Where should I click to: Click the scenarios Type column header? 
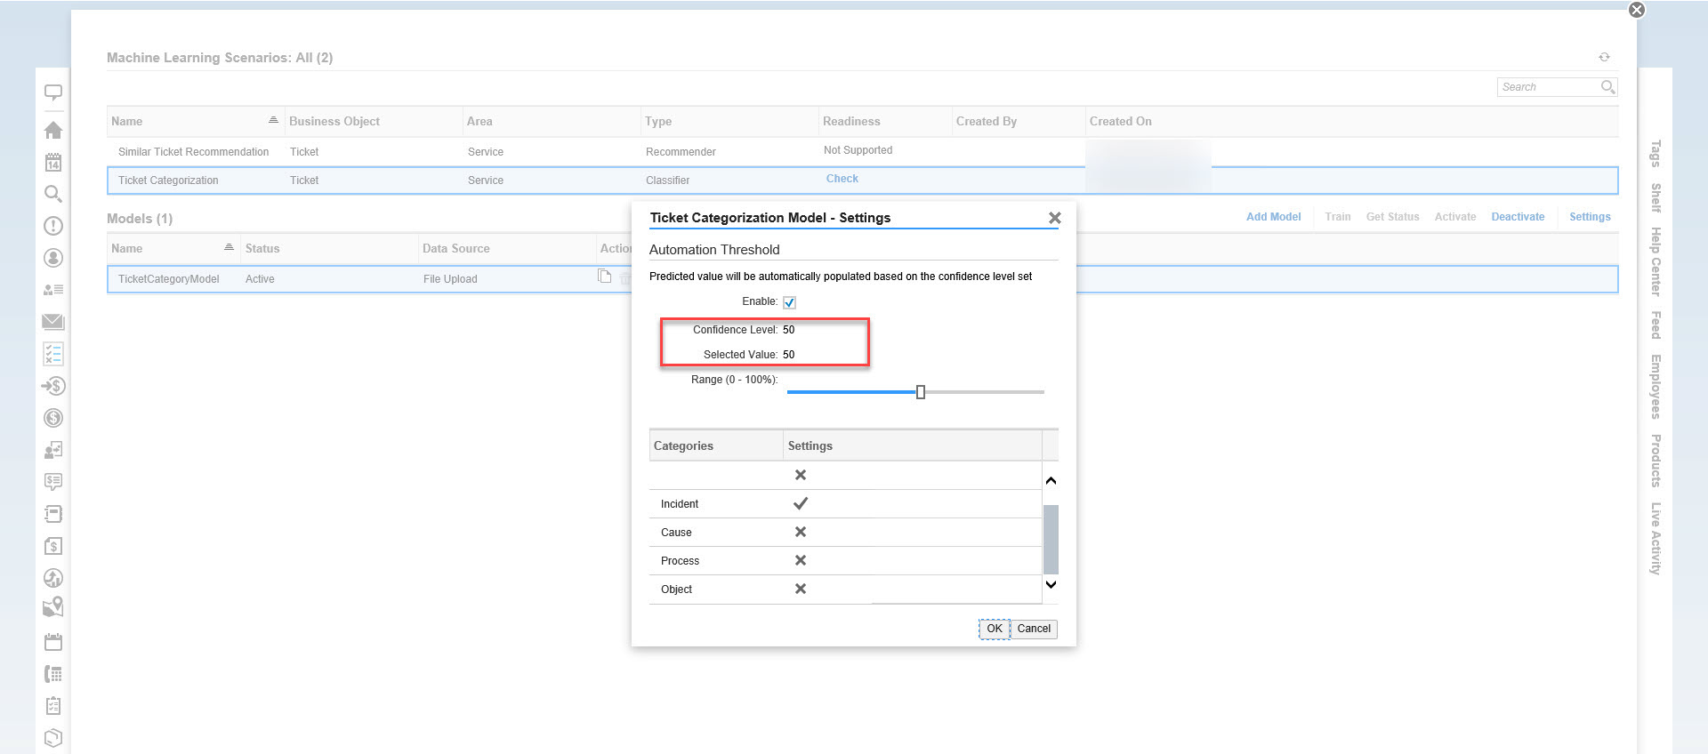[x=729, y=122]
